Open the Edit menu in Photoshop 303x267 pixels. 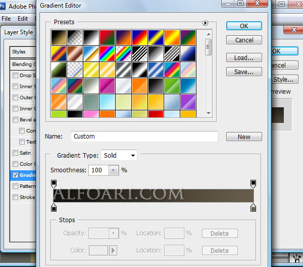point(23,19)
